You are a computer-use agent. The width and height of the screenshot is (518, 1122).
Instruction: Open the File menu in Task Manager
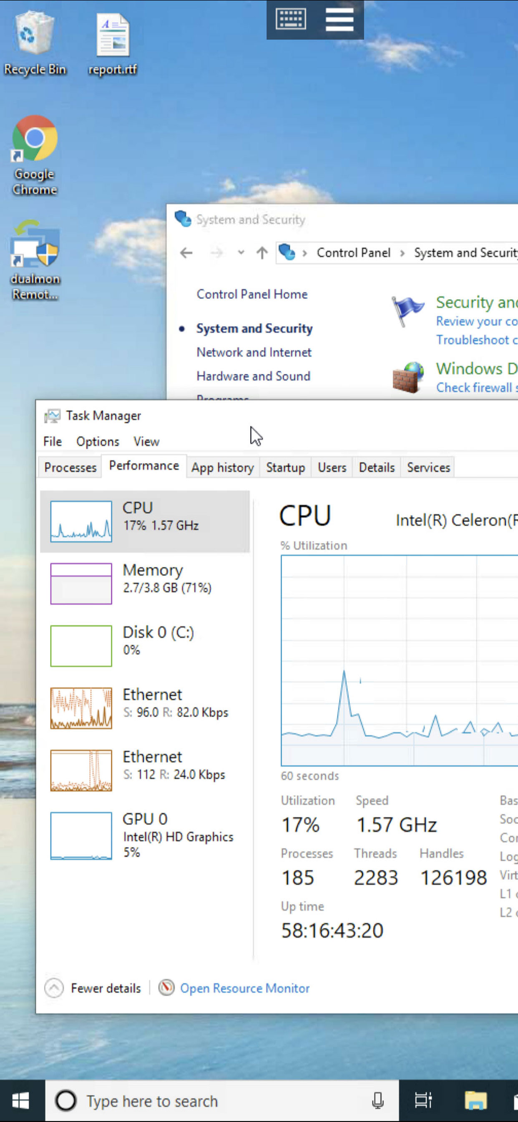tap(53, 442)
